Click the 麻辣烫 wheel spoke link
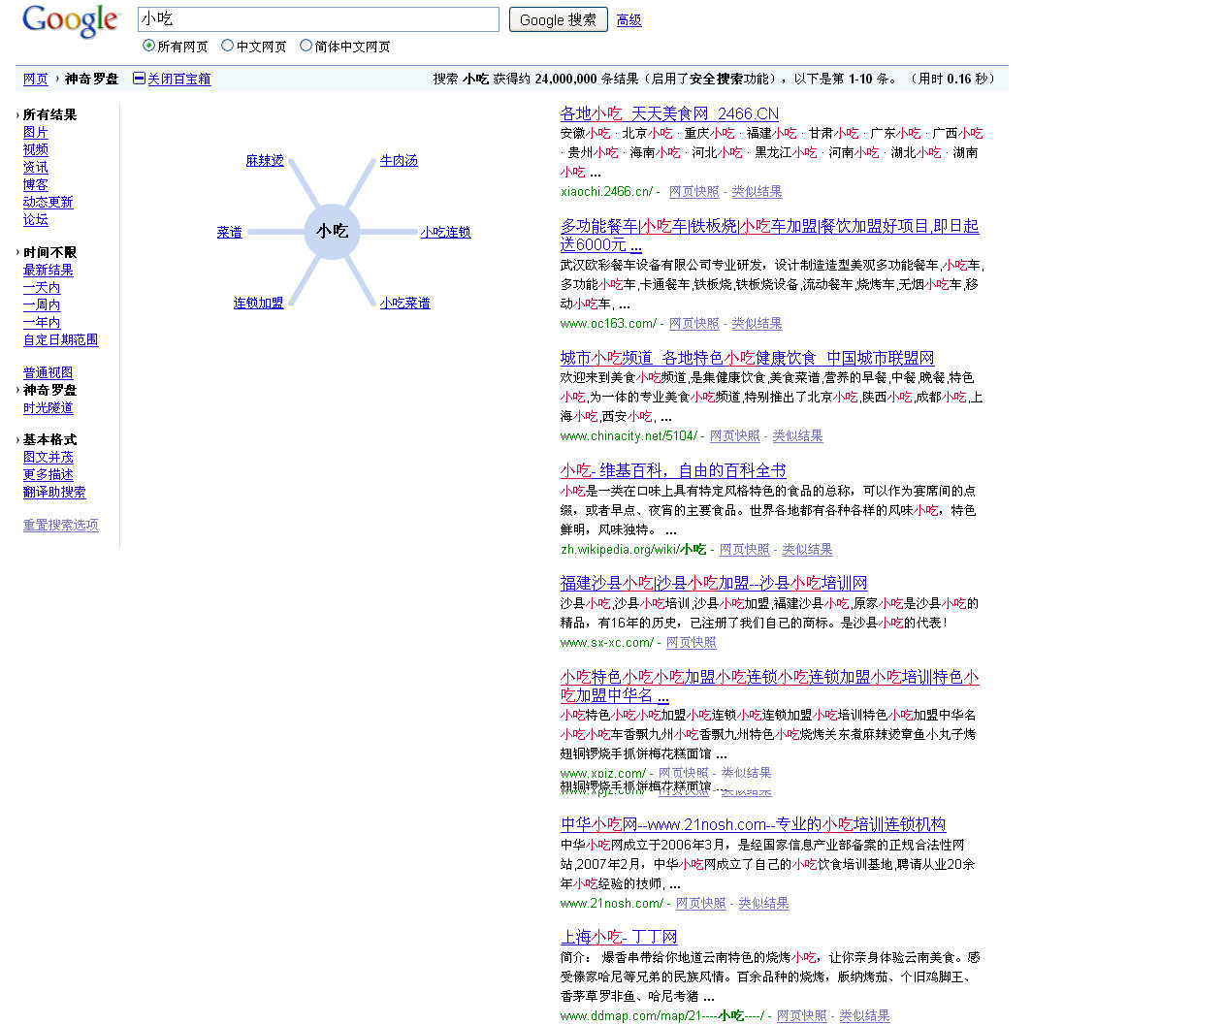1225x1025 pixels. 265,161
